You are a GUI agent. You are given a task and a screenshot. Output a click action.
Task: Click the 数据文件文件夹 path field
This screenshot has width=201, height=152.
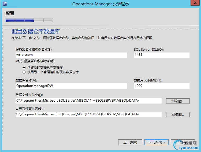click(89, 101)
